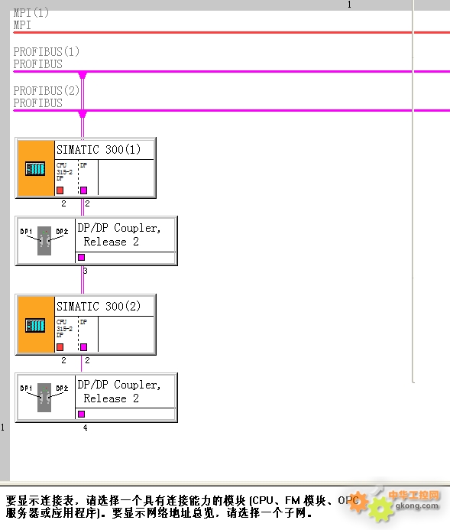Viewport: 450px width, 530px height.
Task: Select the PROFIBUS(1) subnet line
Action: click(231, 71)
